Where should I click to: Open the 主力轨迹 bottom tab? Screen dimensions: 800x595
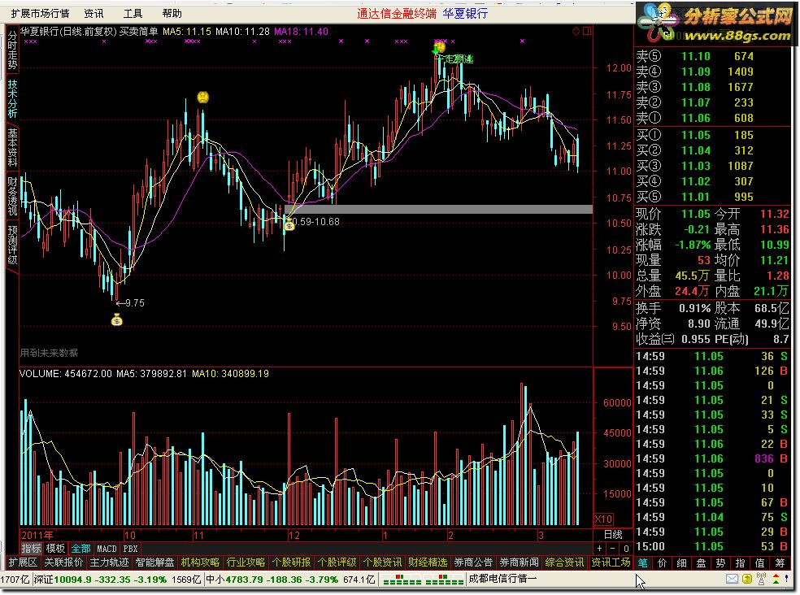click(109, 562)
